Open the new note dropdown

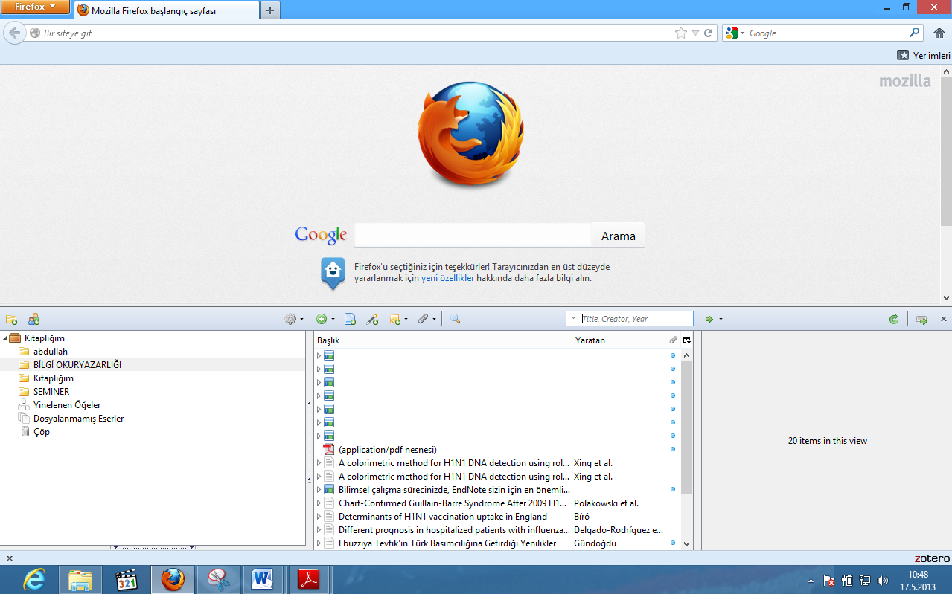(398, 320)
